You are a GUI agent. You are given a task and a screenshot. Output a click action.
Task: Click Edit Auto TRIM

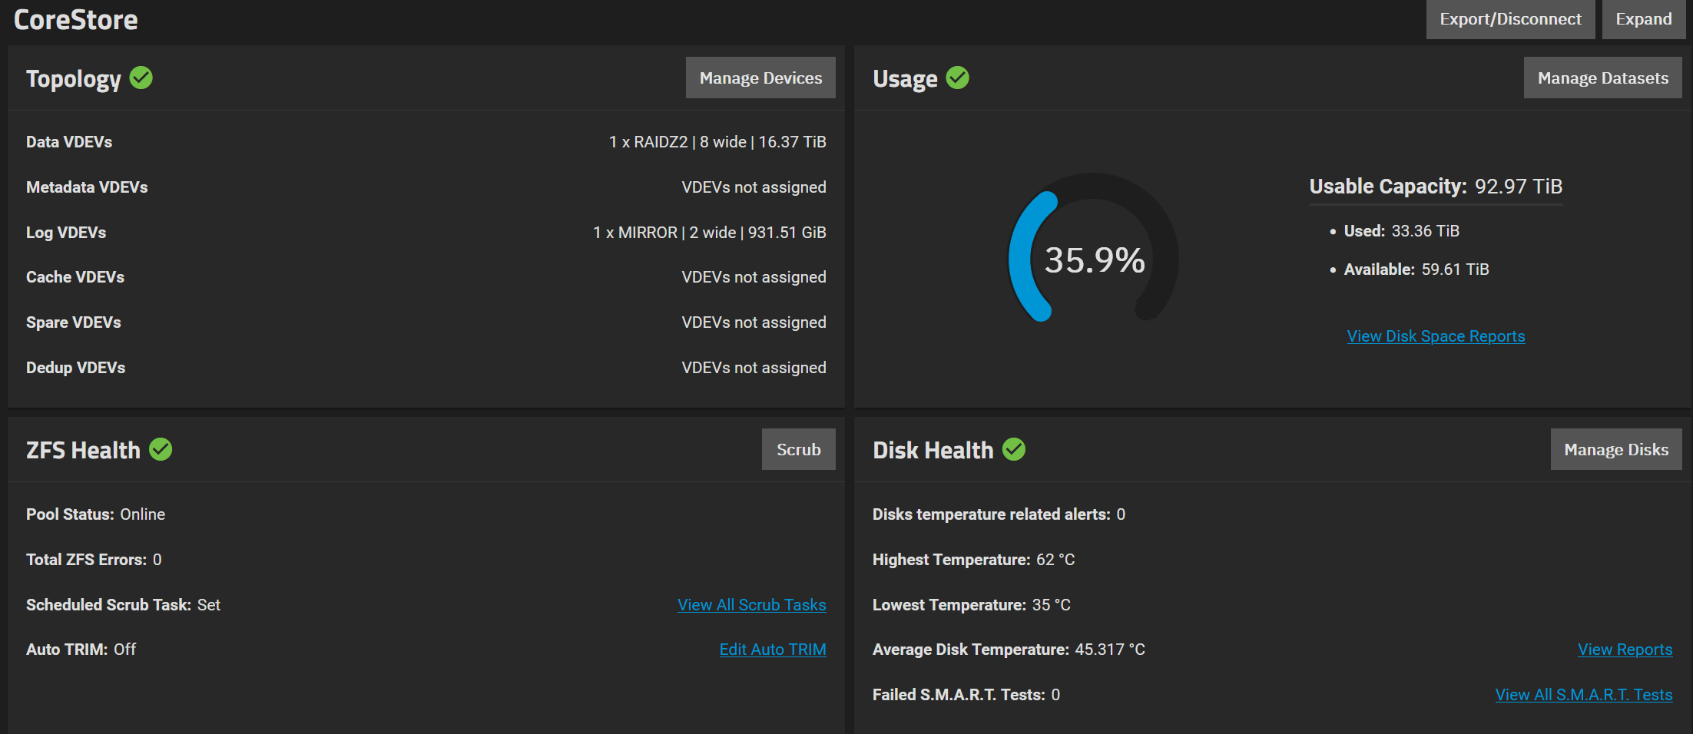(773, 649)
